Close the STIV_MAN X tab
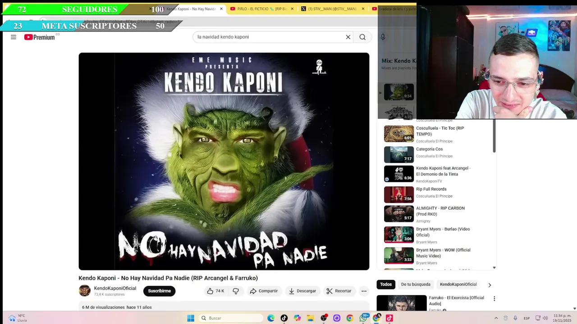This screenshot has height=324, width=577. click(x=363, y=9)
